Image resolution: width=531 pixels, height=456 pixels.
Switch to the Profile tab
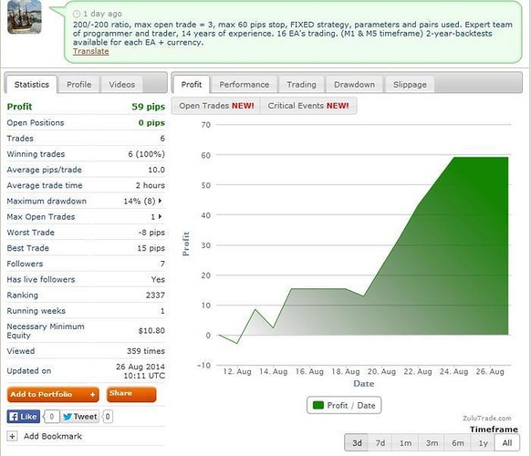(78, 84)
